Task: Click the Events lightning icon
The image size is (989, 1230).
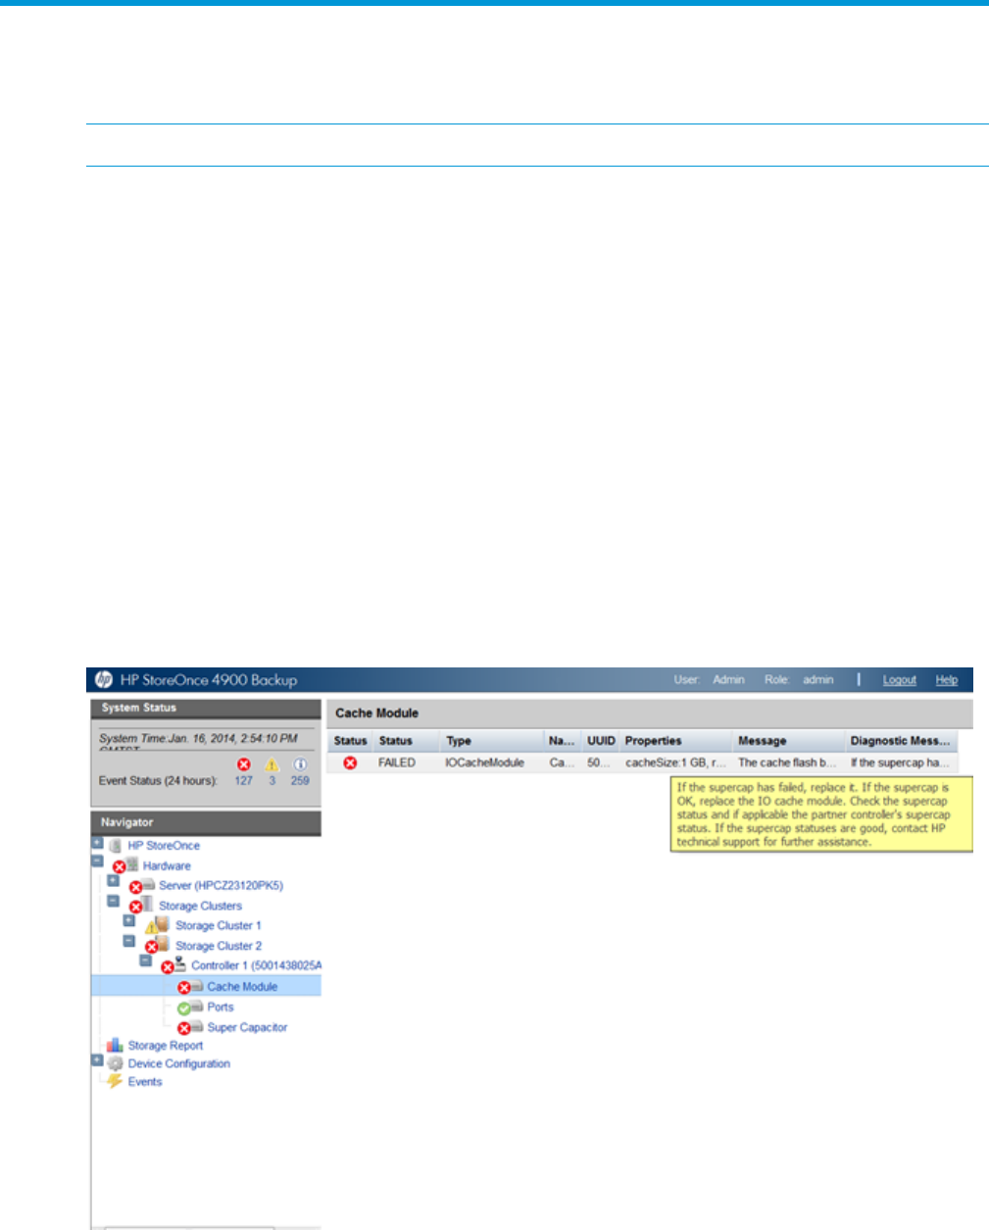Action: 115,1081
